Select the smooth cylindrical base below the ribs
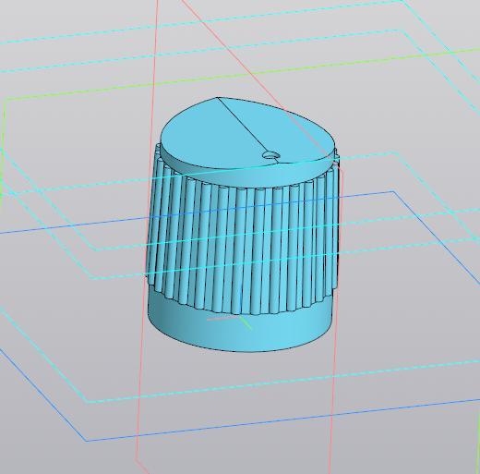The width and height of the screenshot is (480, 474). [240, 331]
